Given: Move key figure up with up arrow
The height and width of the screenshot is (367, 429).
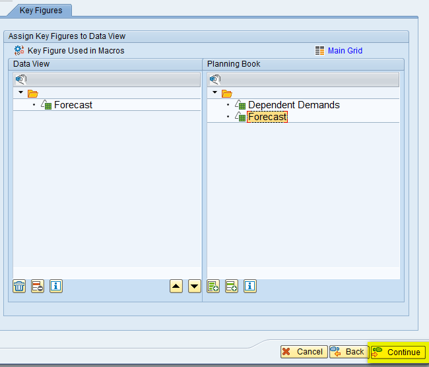Looking at the screenshot, I should click(x=176, y=286).
